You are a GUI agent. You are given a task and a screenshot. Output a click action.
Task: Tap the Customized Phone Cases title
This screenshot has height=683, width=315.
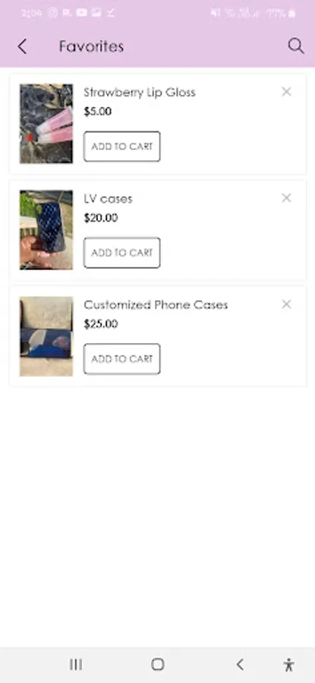[156, 304]
